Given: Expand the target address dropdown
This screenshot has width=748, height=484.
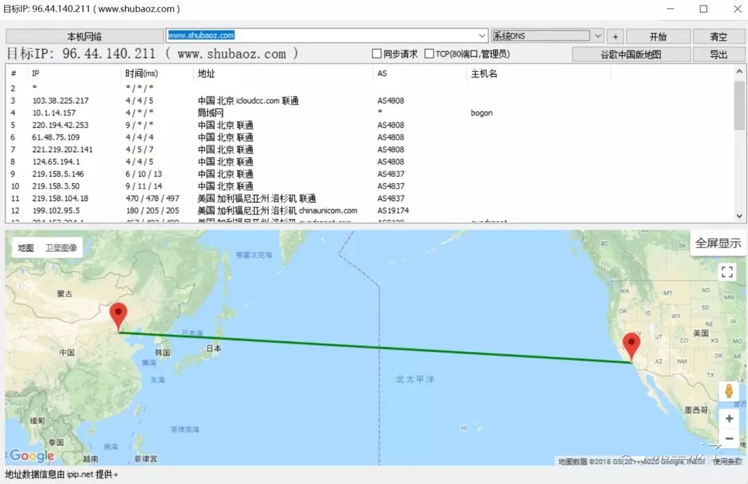Looking at the screenshot, I should tap(482, 36).
